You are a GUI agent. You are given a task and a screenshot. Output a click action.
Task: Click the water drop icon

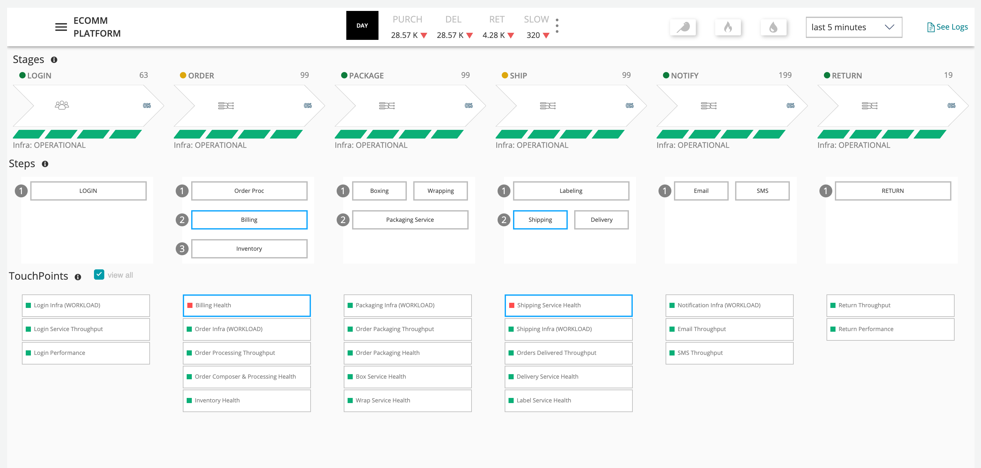[773, 27]
